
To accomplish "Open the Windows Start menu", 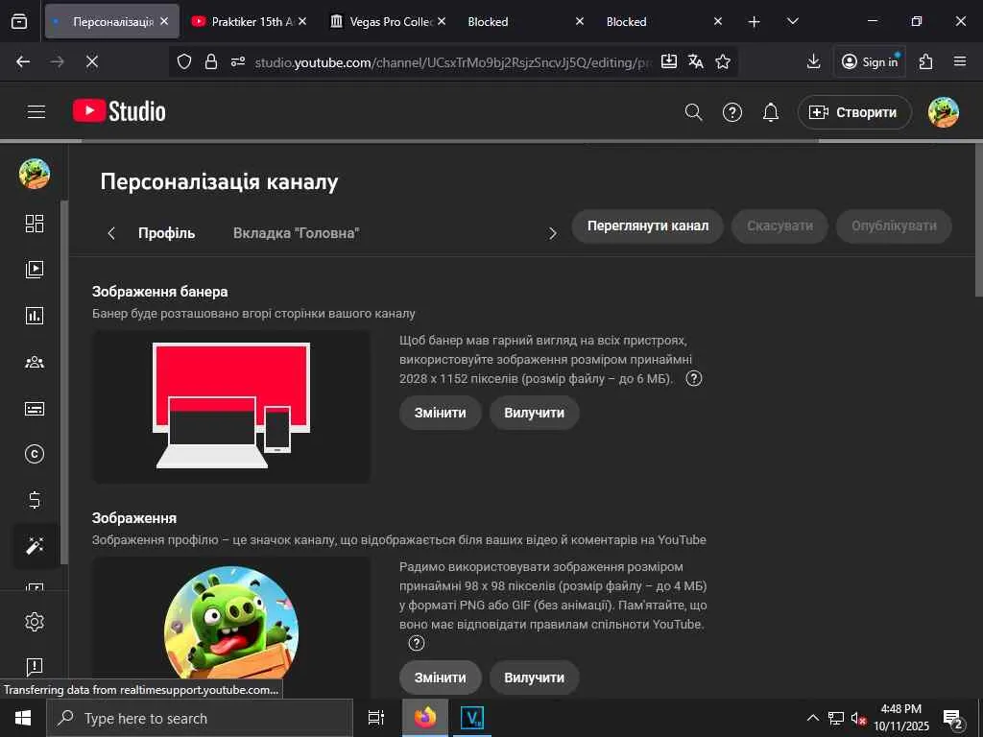I will click(23, 718).
